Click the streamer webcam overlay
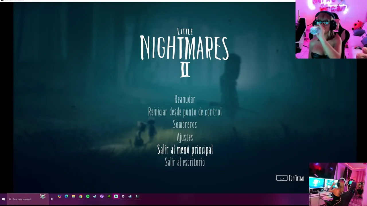 pyautogui.click(x=331, y=29)
